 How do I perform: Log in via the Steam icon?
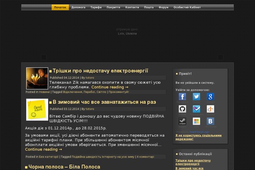point(182,122)
